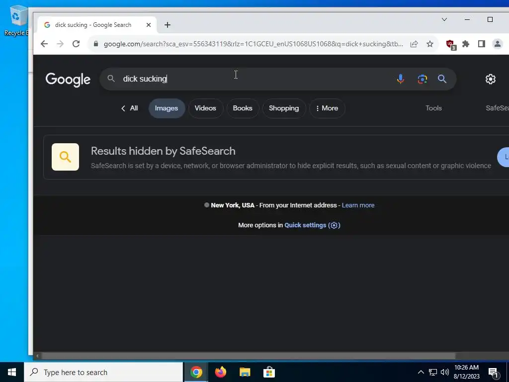The height and width of the screenshot is (382, 509).
Task: Open the volume speaker tray icon
Action: tap(445, 372)
